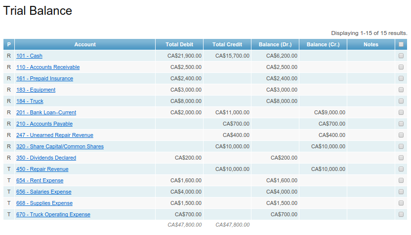Open 161 - Prepaid Insurance account

click(x=44, y=78)
